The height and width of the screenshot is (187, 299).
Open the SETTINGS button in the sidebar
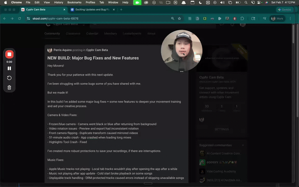click(222, 129)
